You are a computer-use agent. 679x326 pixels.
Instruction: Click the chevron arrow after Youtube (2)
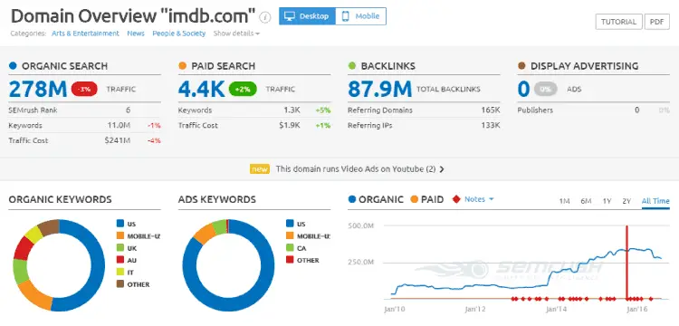pos(442,169)
